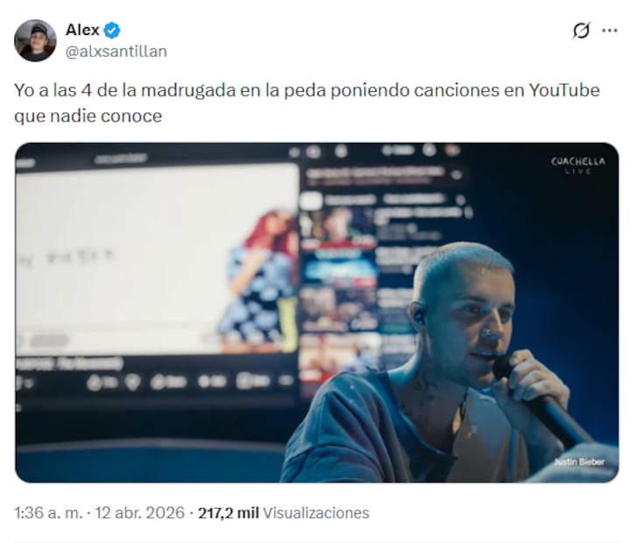Open the 1:36 a. m. timestamp
634x543 pixels.
[x=48, y=512]
